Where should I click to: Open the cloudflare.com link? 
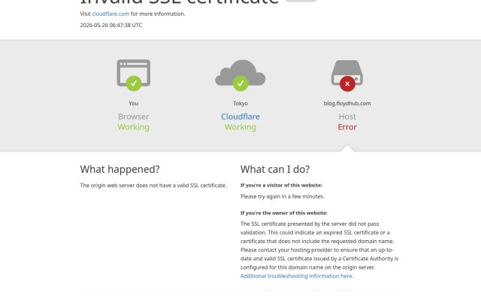[x=110, y=14]
